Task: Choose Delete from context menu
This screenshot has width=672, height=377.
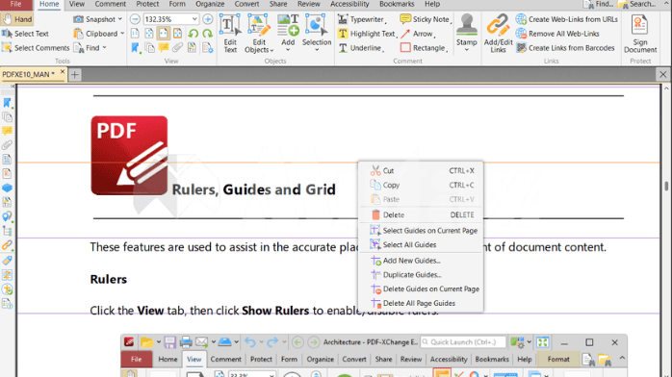Action: 421,214
